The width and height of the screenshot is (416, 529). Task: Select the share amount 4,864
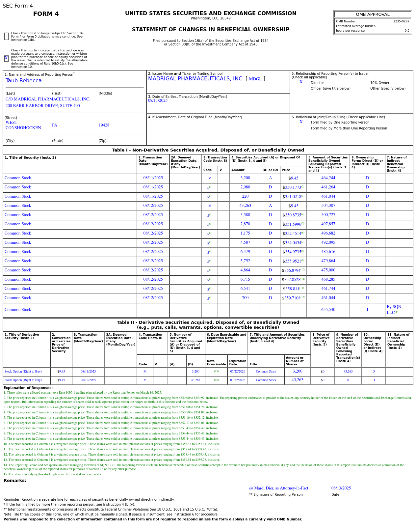pos(245,270)
